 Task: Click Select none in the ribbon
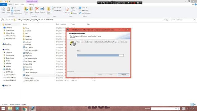coord(84,10)
